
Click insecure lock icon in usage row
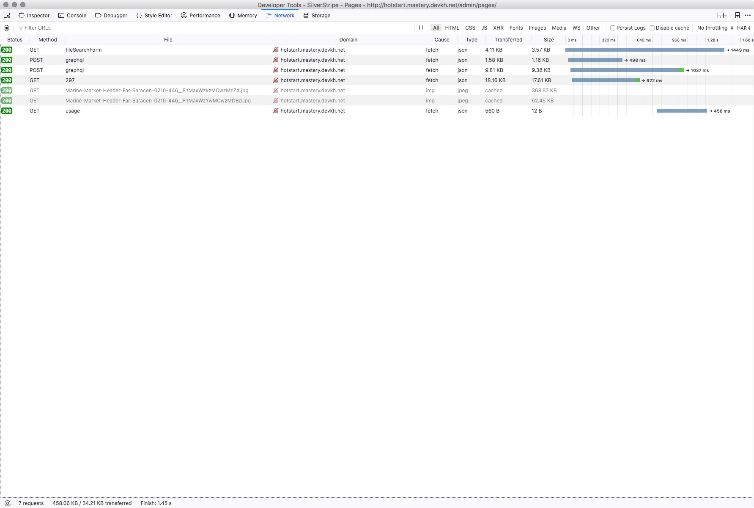pyautogui.click(x=276, y=110)
